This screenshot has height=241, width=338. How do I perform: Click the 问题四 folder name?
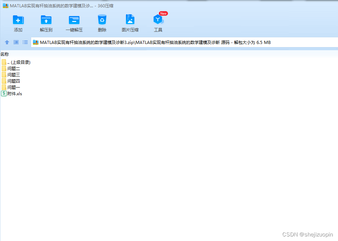[14, 81]
